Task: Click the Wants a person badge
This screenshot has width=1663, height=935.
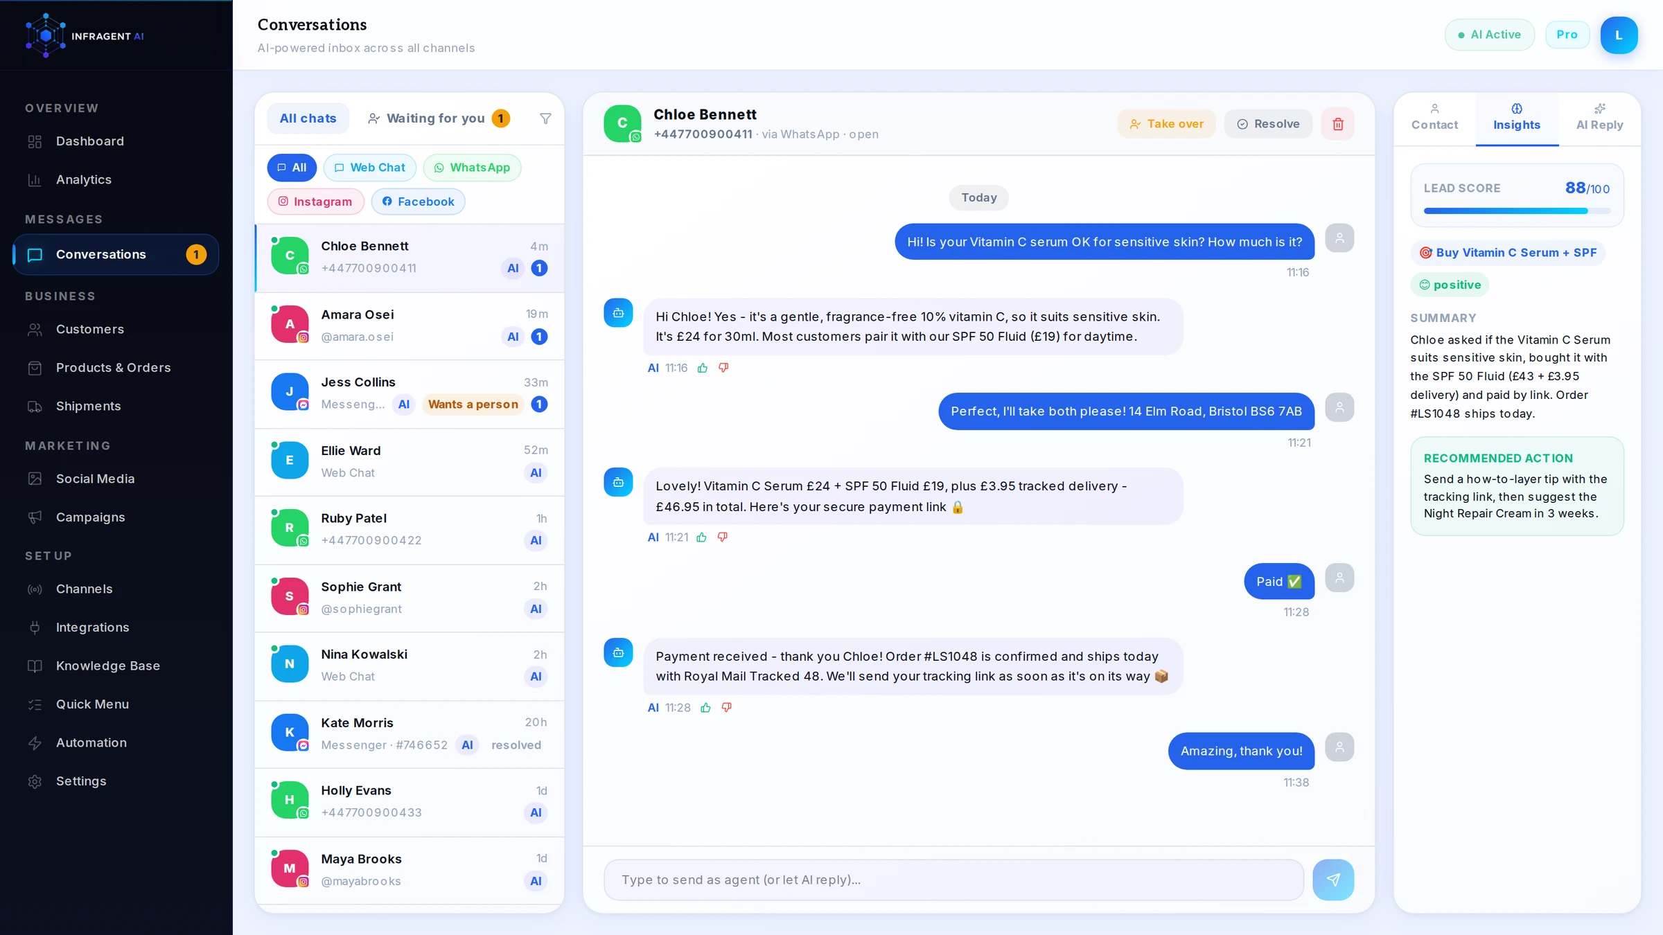Action: 473,404
